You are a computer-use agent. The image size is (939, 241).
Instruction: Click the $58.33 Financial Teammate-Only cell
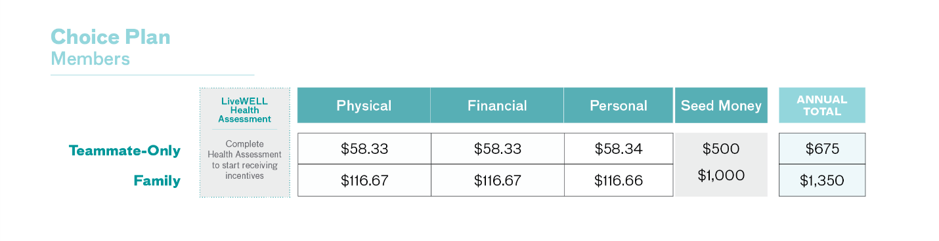497,149
